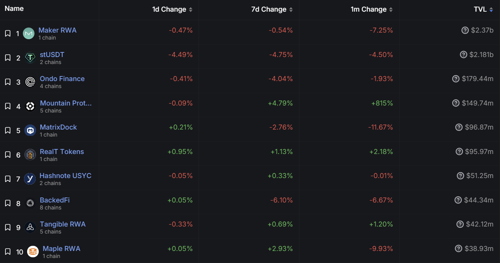Click the question mark next to $96.87m

459,127
